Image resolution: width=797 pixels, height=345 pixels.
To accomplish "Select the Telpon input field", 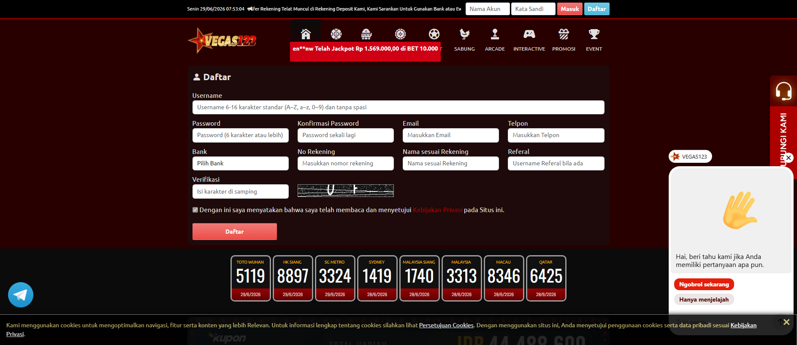I will [556, 135].
